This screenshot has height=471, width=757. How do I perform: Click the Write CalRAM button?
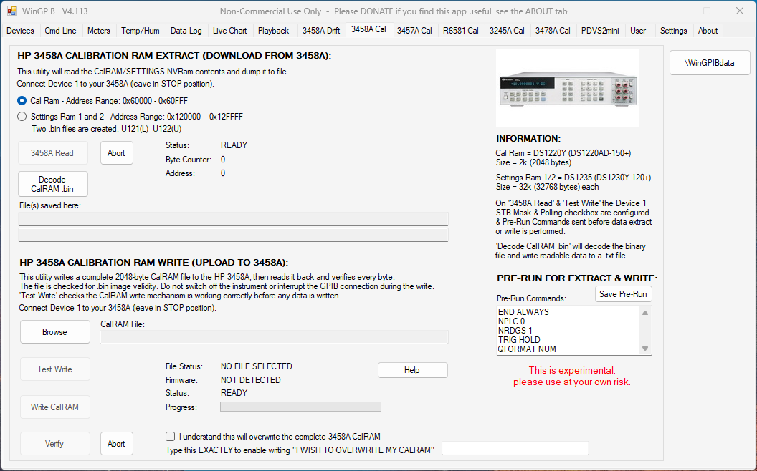pyautogui.click(x=54, y=407)
